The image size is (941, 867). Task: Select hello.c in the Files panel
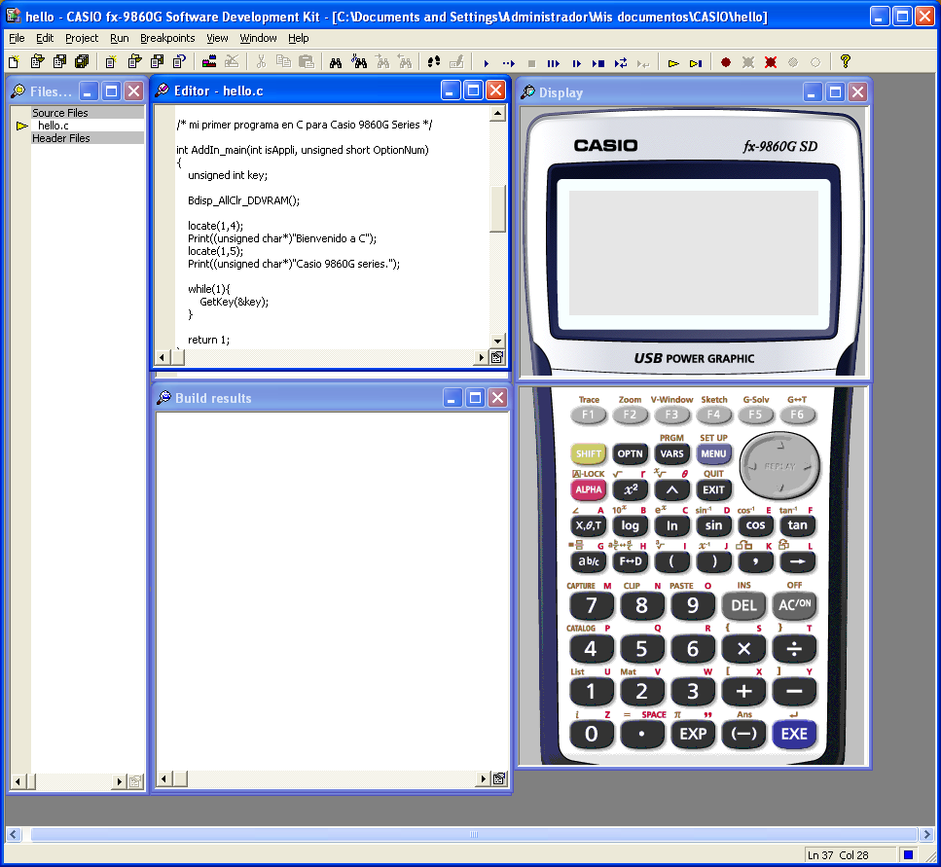pyautogui.click(x=53, y=126)
